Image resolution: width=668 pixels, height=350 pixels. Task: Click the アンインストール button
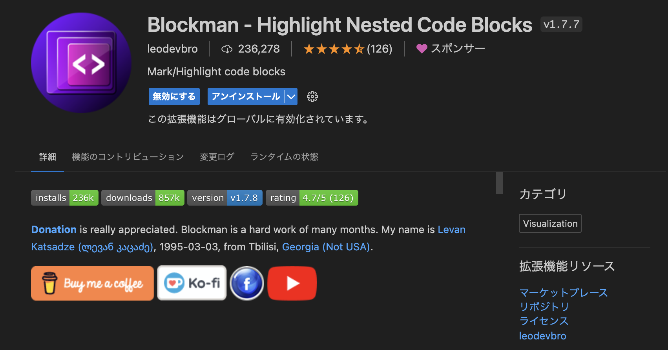point(246,97)
